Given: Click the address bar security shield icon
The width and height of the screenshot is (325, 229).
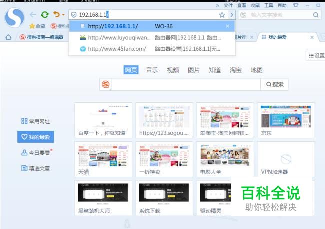Looking at the screenshot, I should [x=74, y=15].
